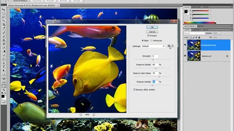Select the Pen tool
The height and width of the screenshot is (131, 234).
(x=4, y=63)
